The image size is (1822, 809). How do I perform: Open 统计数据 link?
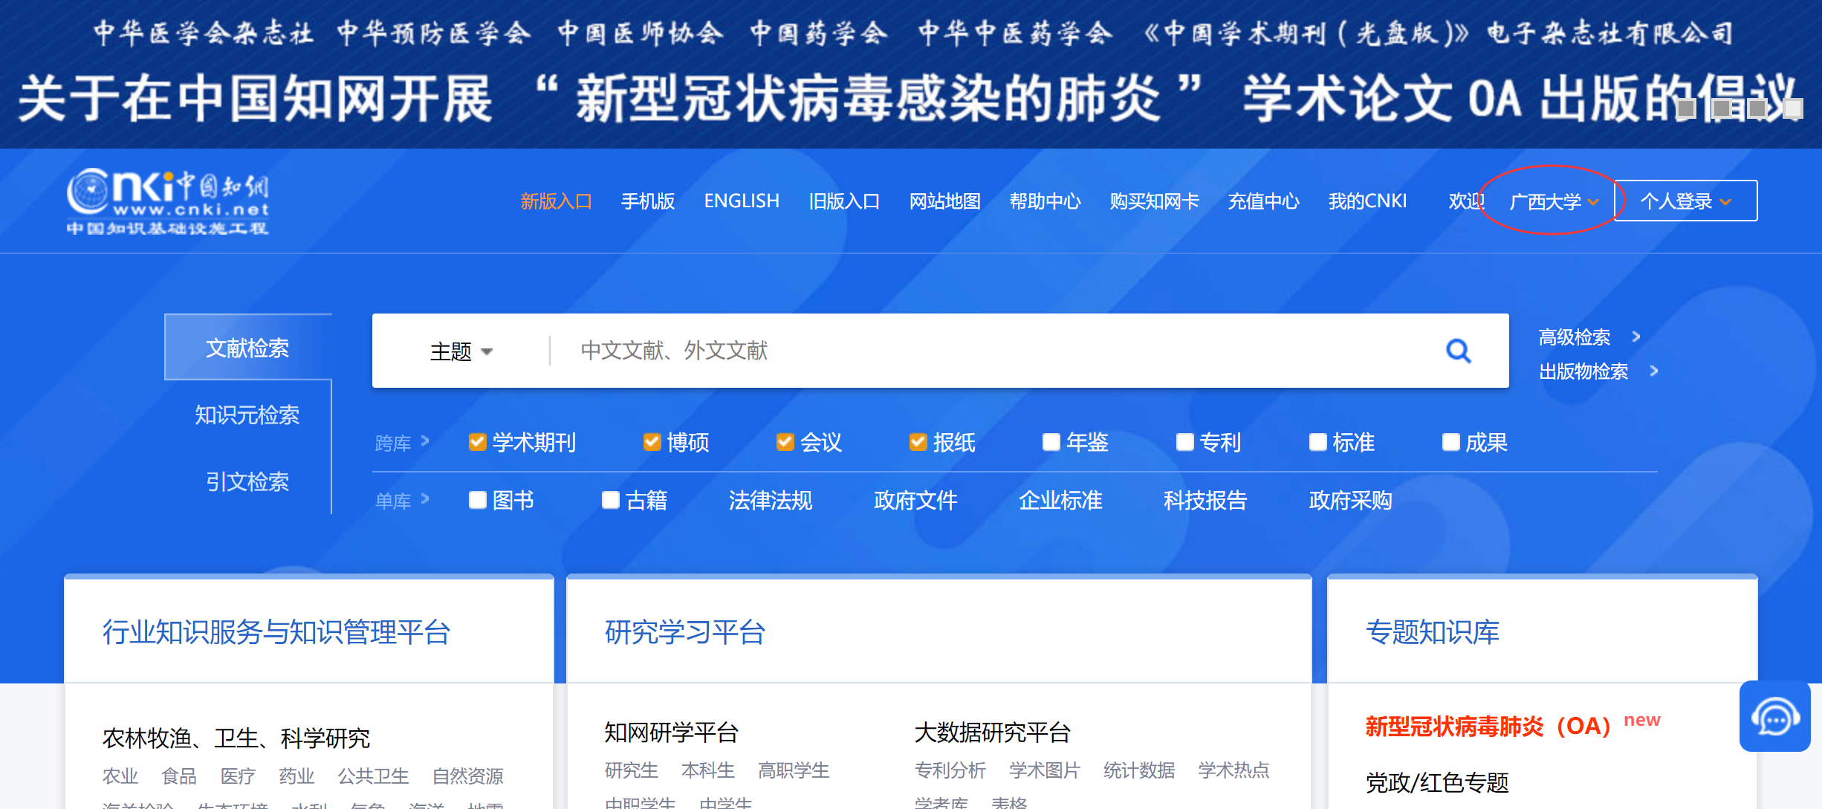click(x=1139, y=770)
